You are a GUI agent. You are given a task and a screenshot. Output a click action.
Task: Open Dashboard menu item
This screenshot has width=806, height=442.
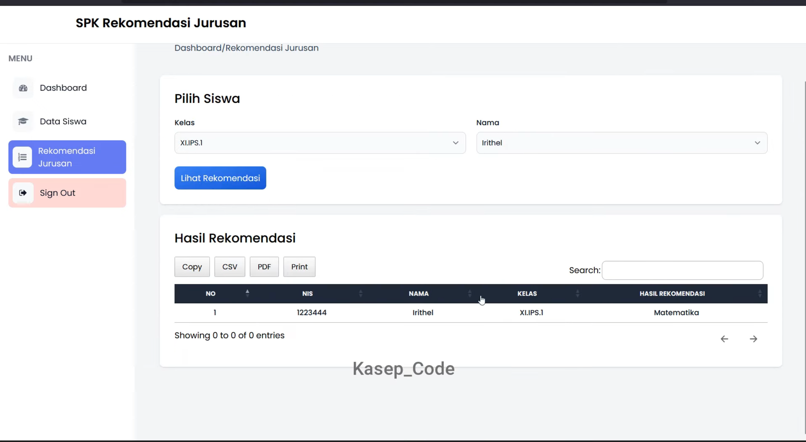pos(67,88)
